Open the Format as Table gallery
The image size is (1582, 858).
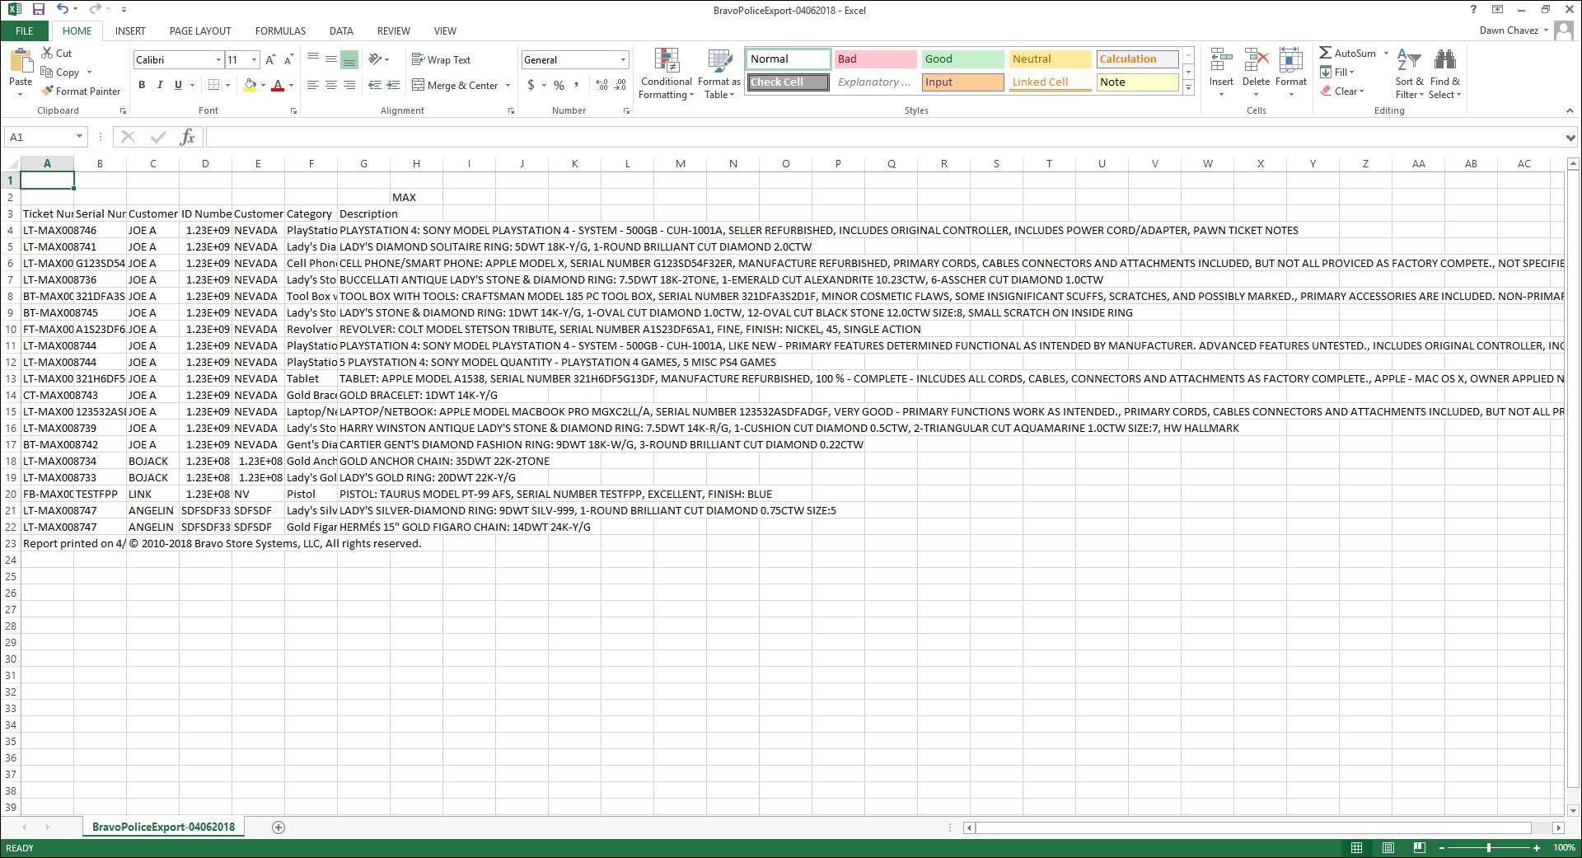tap(719, 74)
